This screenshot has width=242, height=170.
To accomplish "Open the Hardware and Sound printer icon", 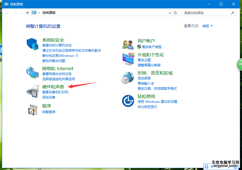I will (x=33, y=91).
